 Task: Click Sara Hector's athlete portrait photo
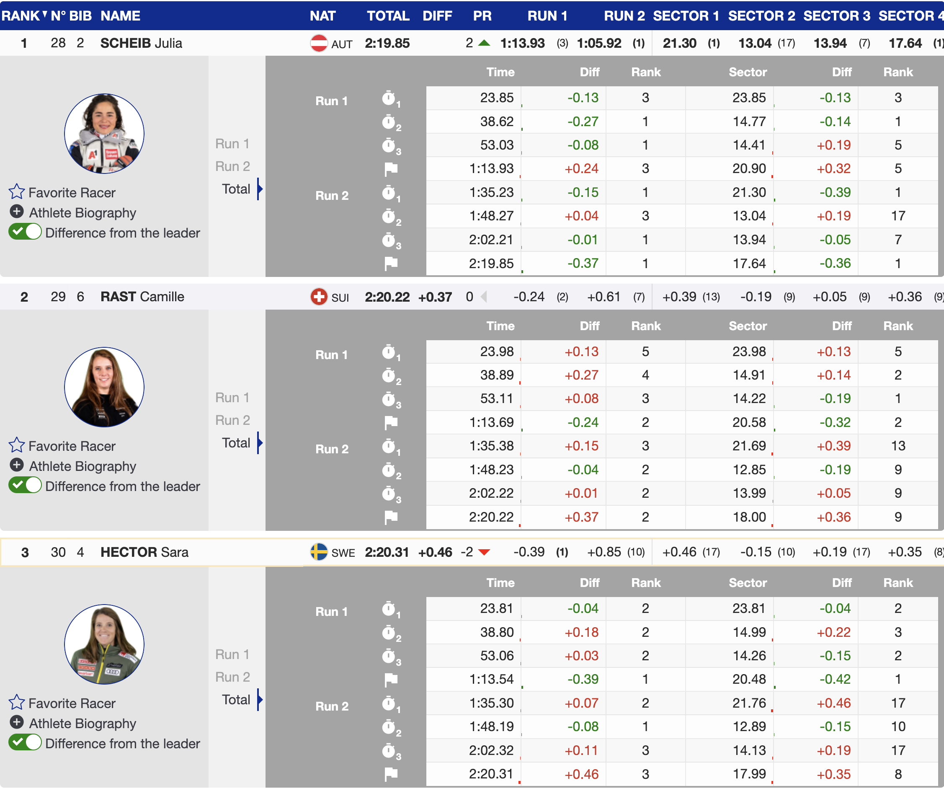(104, 645)
